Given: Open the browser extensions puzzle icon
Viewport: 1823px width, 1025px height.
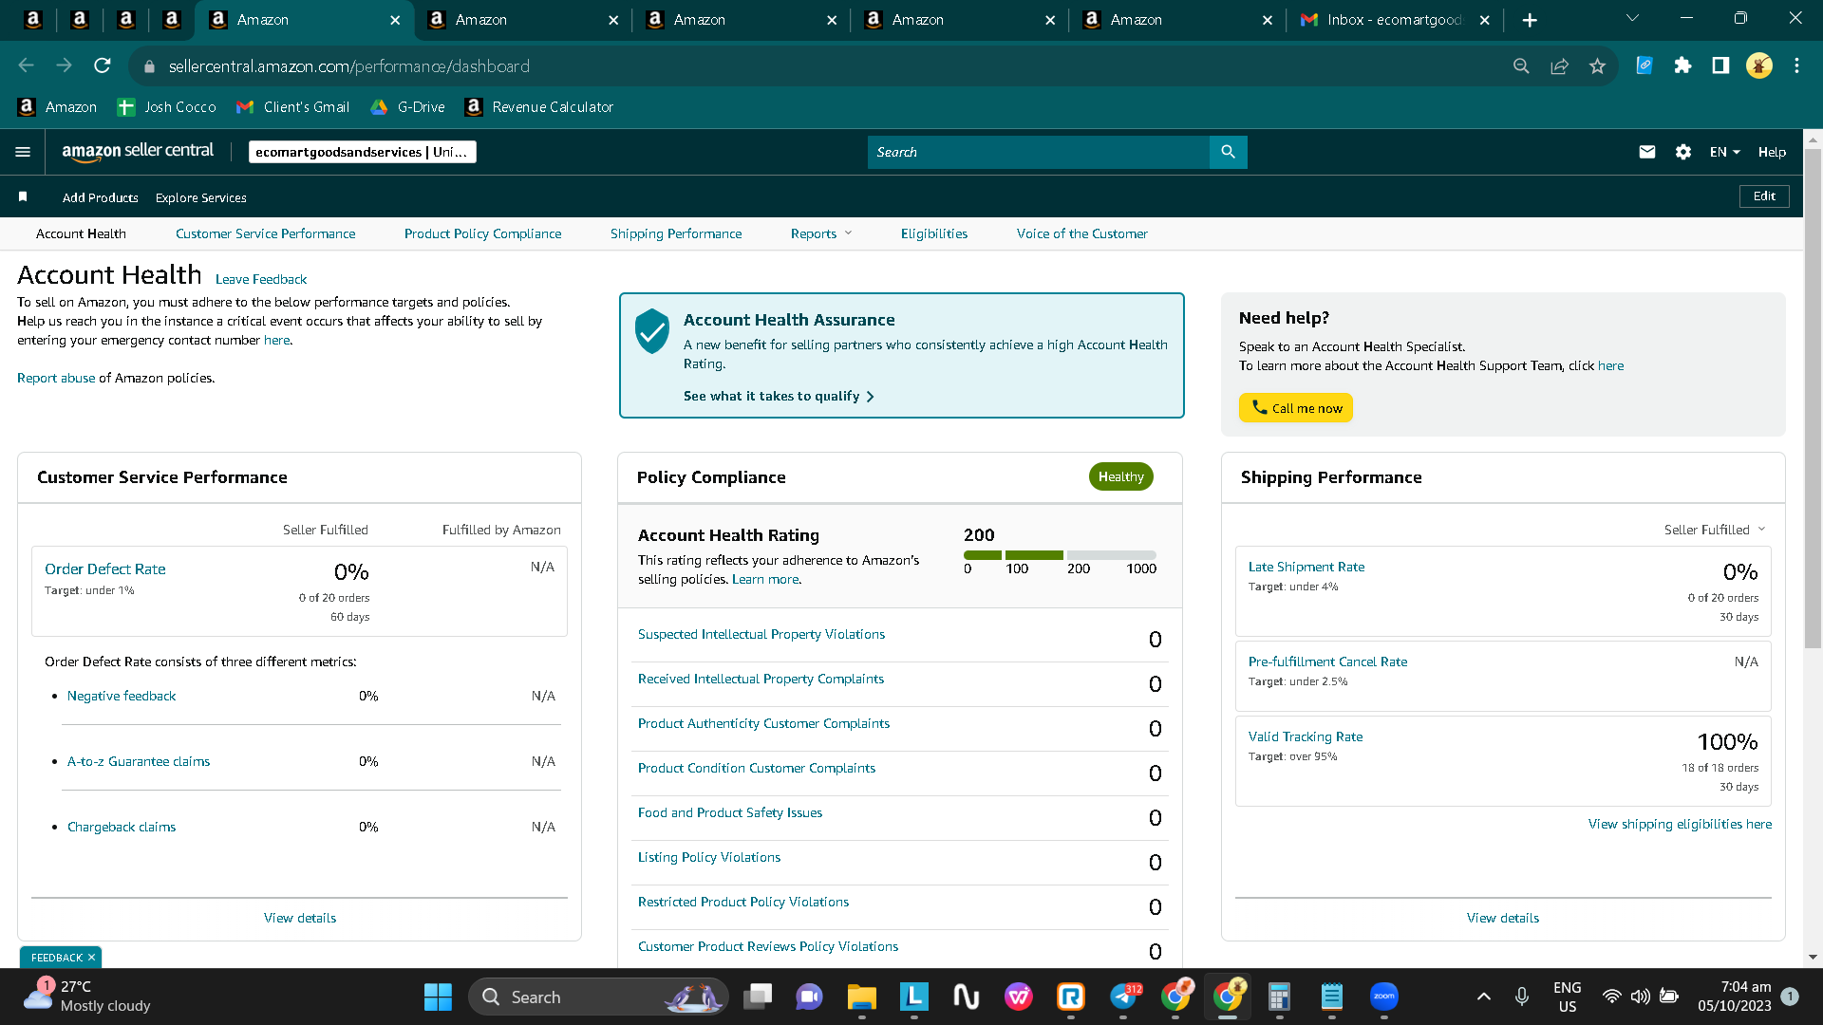Looking at the screenshot, I should pyautogui.click(x=1682, y=65).
